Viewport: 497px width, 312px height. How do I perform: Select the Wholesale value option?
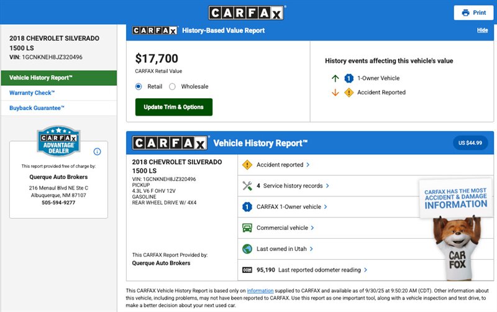(173, 87)
